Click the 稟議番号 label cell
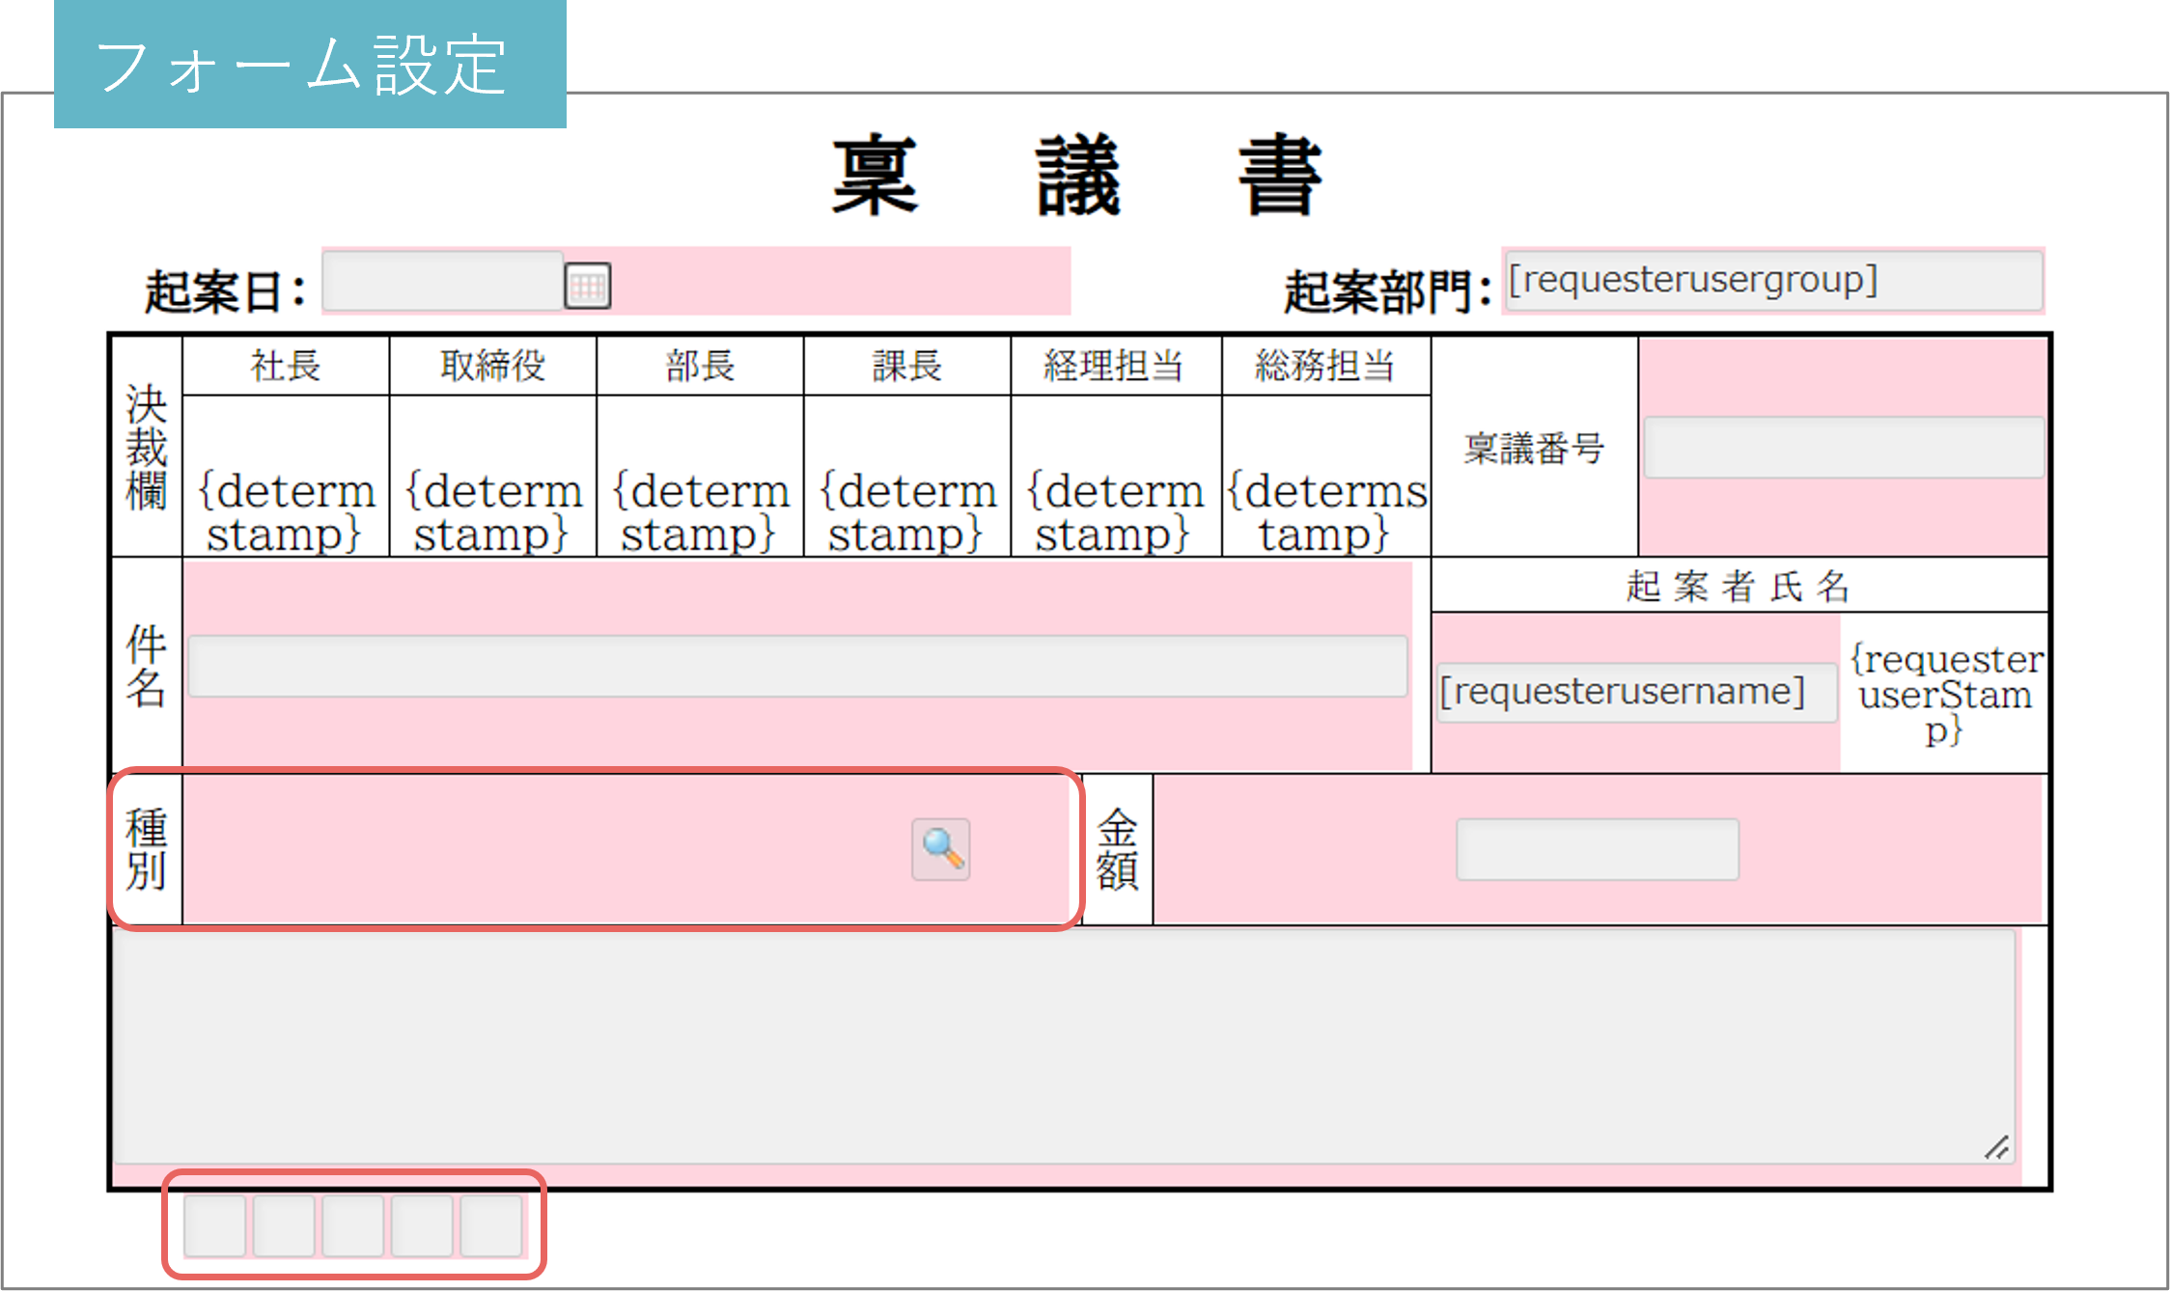Viewport: 2170px width, 1291px height. point(1535,448)
